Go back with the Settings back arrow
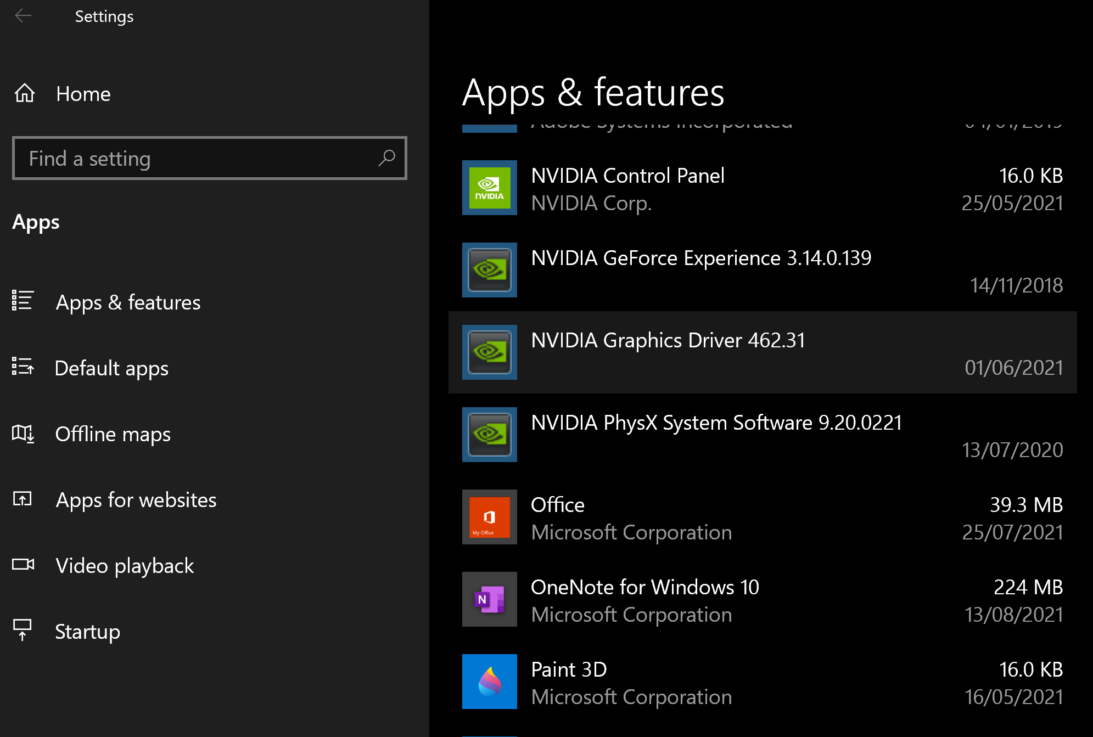 23,16
